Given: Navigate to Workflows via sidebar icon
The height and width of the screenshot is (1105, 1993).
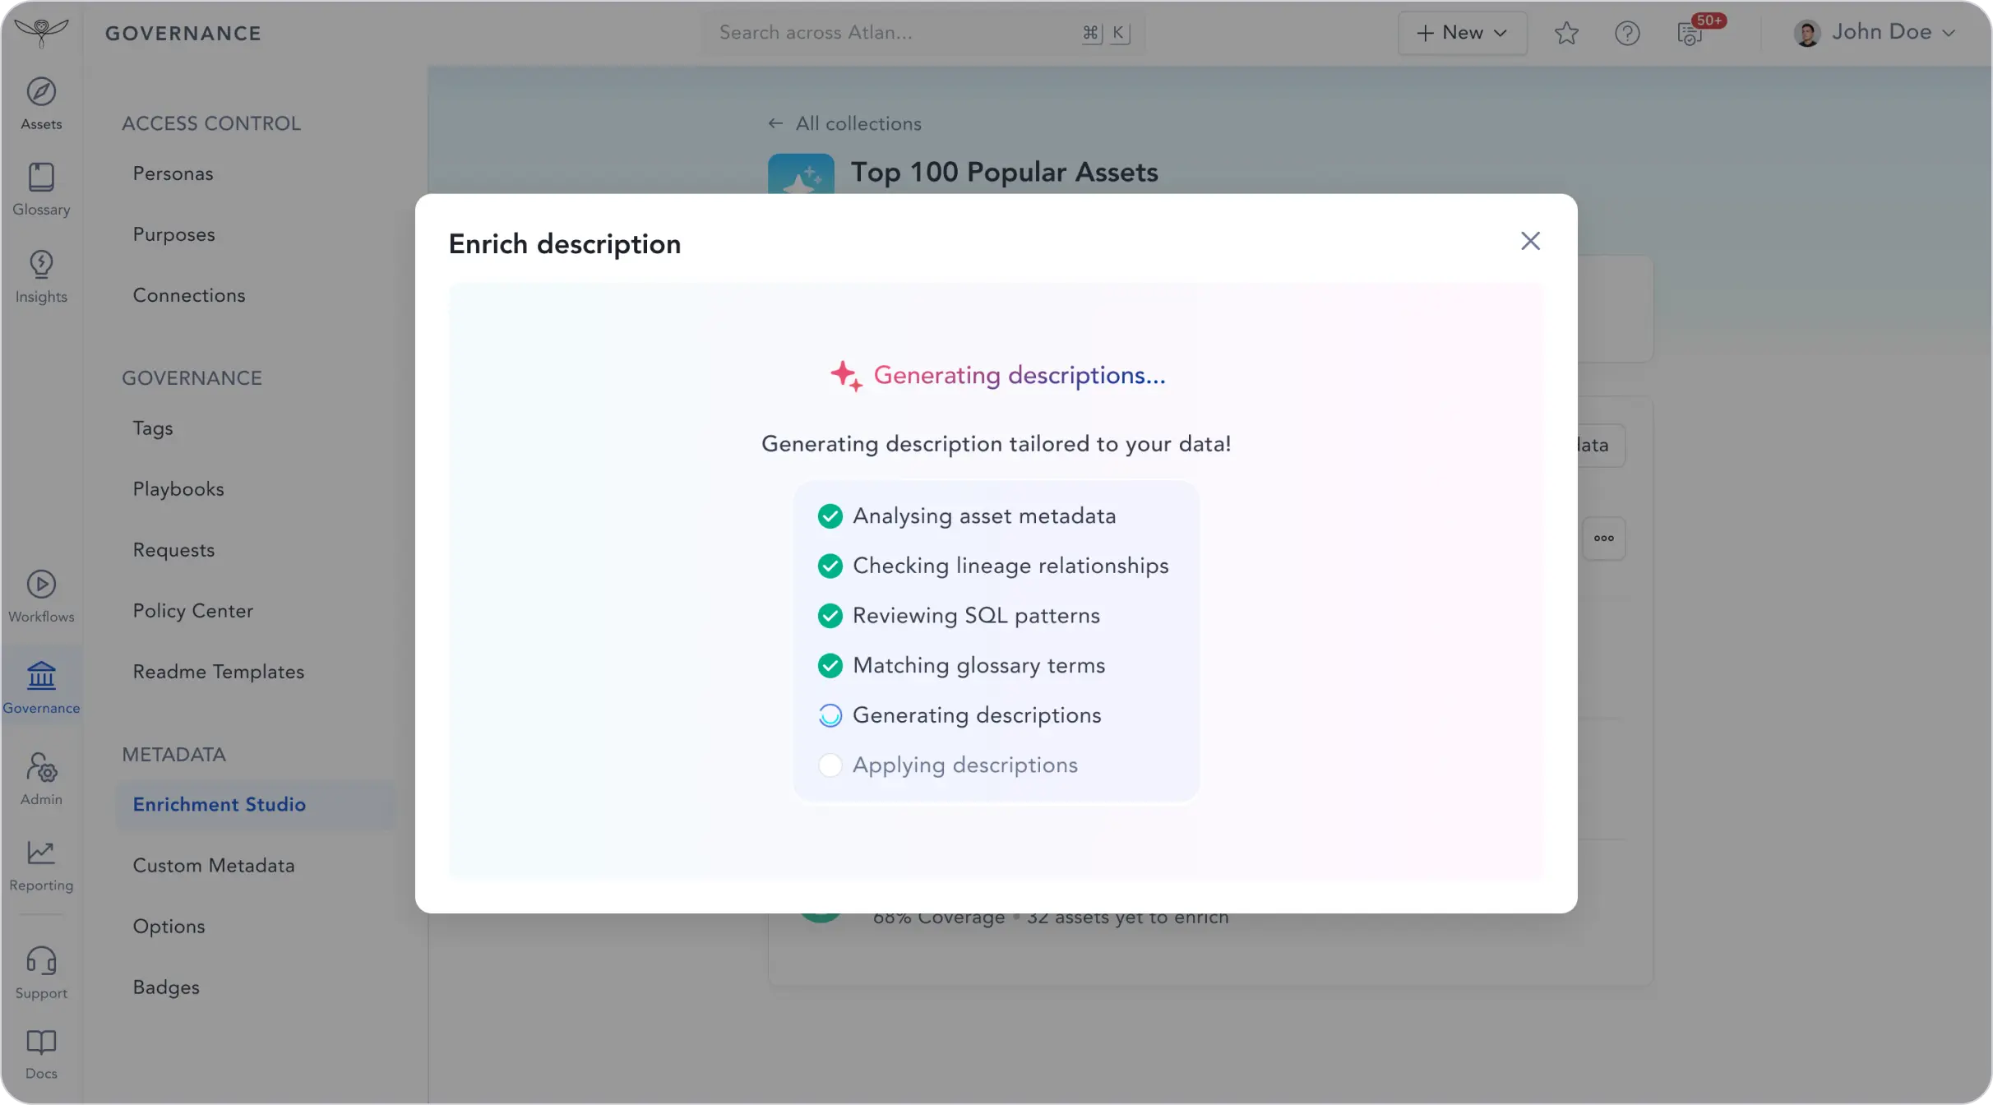Looking at the screenshot, I should (x=41, y=594).
